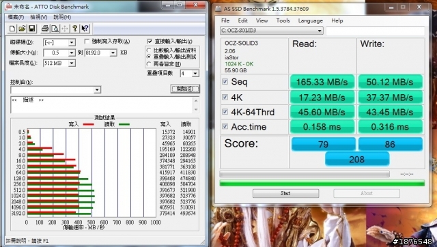
Task: Open the File menu in AS SSD
Action: [x=225, y=20]
